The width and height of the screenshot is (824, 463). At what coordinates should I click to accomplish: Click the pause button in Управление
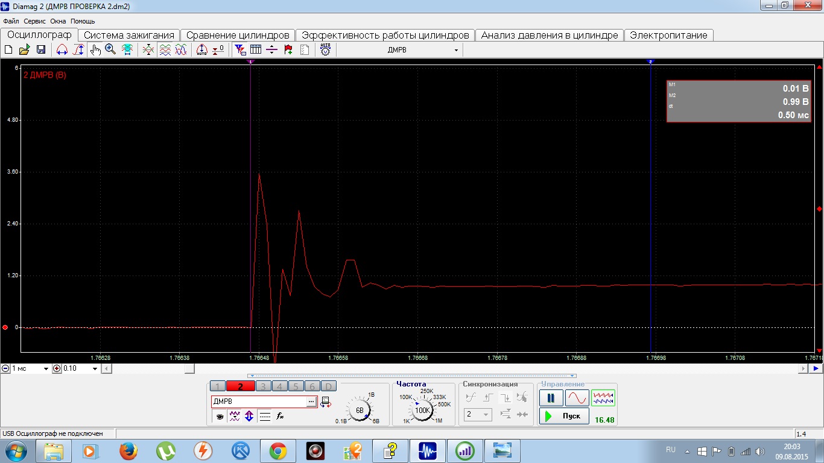551,398
